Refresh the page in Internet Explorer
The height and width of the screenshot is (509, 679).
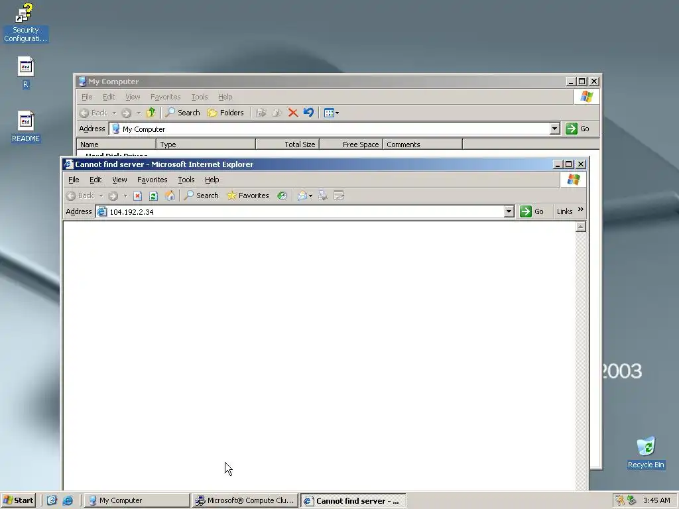tap(153, 196)
